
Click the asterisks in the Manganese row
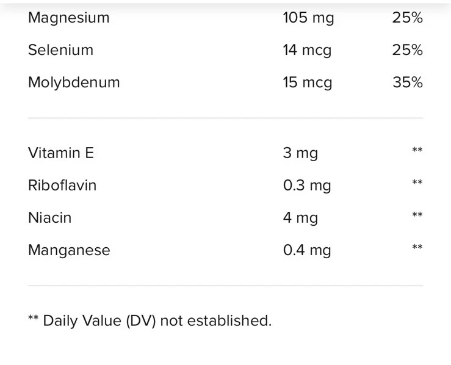[x=417, y=247]
